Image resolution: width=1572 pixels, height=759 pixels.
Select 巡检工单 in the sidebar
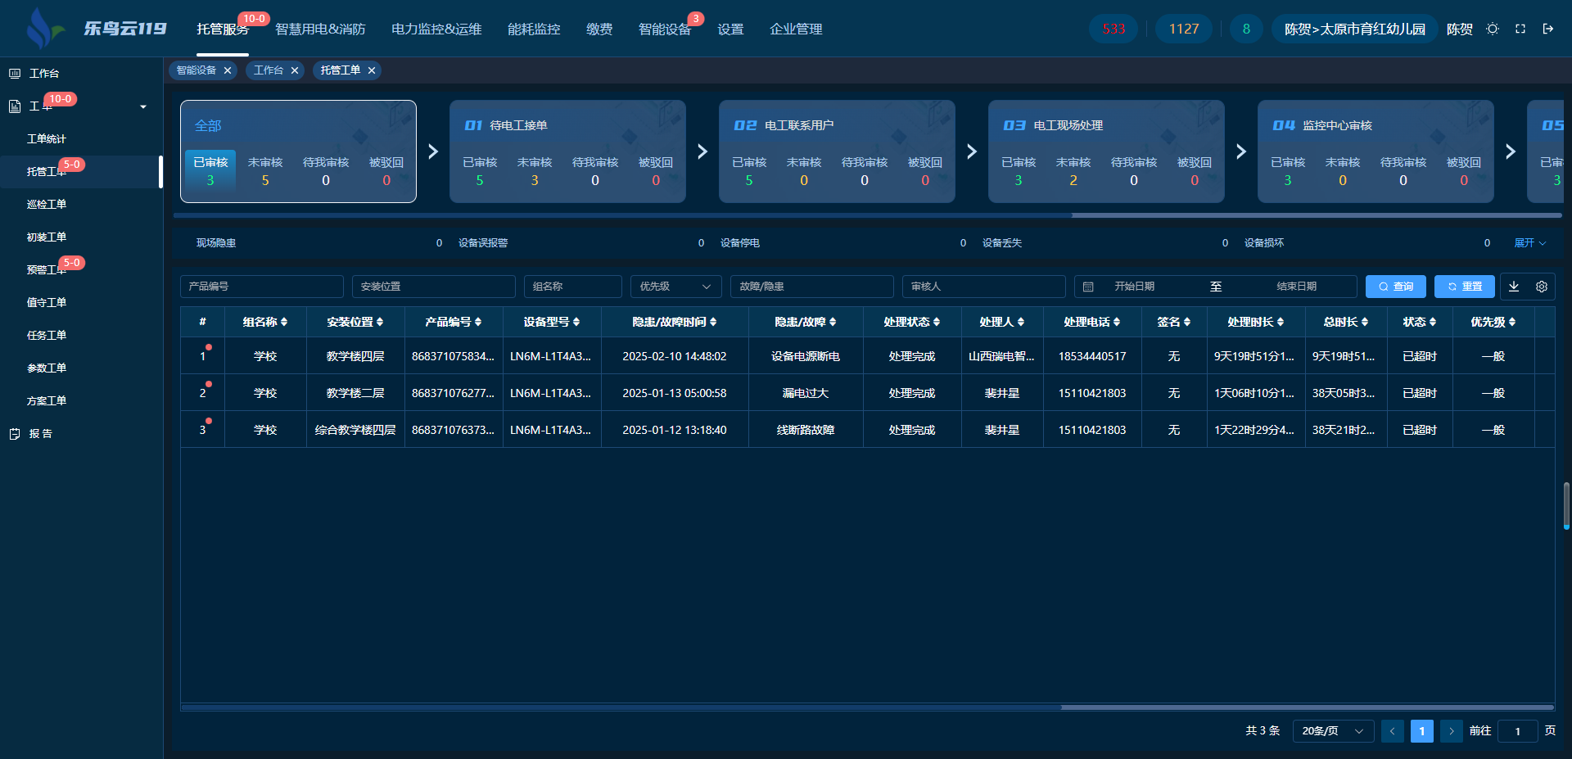pyautogui.click(x=47, y=204)
